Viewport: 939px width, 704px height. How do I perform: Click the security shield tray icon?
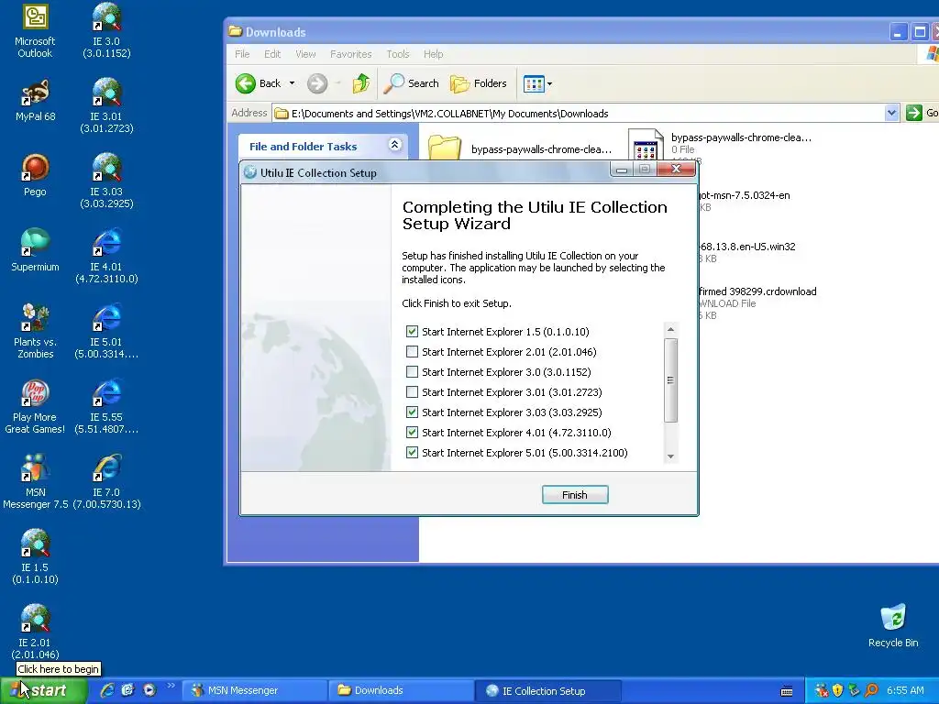click(x=837, y=690)
